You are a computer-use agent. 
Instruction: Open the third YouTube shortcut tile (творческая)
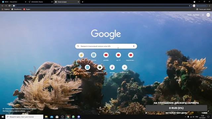131,55
